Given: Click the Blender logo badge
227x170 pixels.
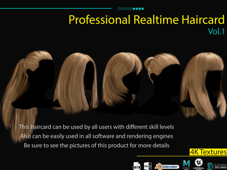Looking at the screenshot, I should coord(167,165).
